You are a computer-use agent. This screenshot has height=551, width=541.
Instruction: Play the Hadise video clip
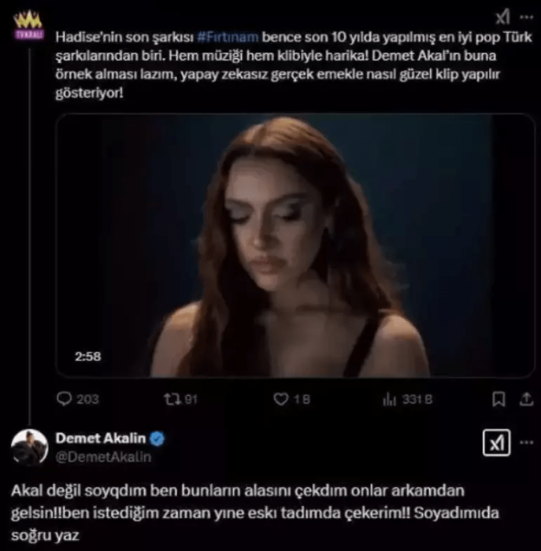295,246
